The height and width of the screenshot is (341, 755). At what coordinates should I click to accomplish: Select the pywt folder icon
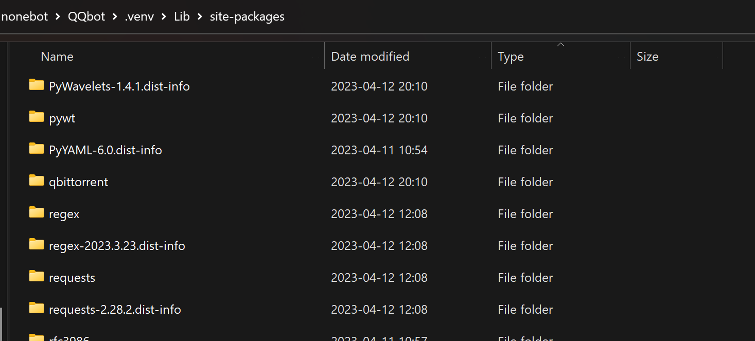click(36, 117)
